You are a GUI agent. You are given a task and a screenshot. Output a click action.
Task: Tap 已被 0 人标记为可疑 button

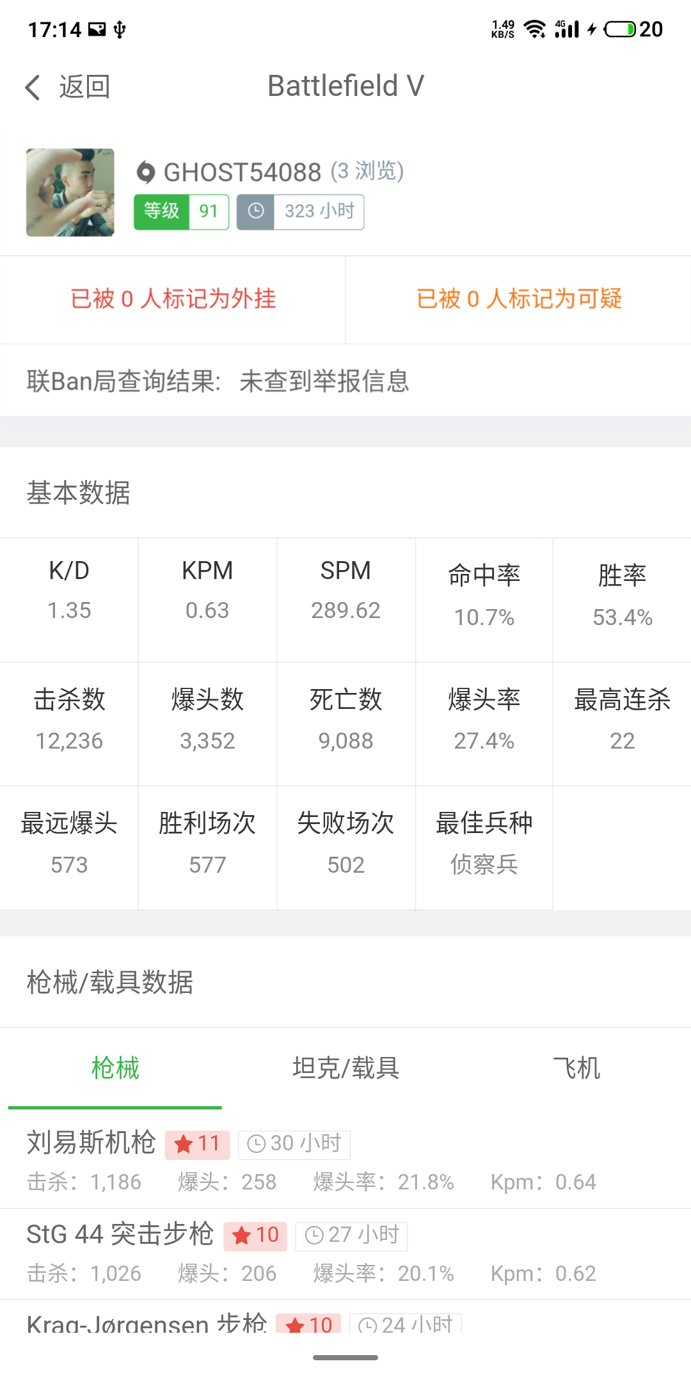point(519,299)
